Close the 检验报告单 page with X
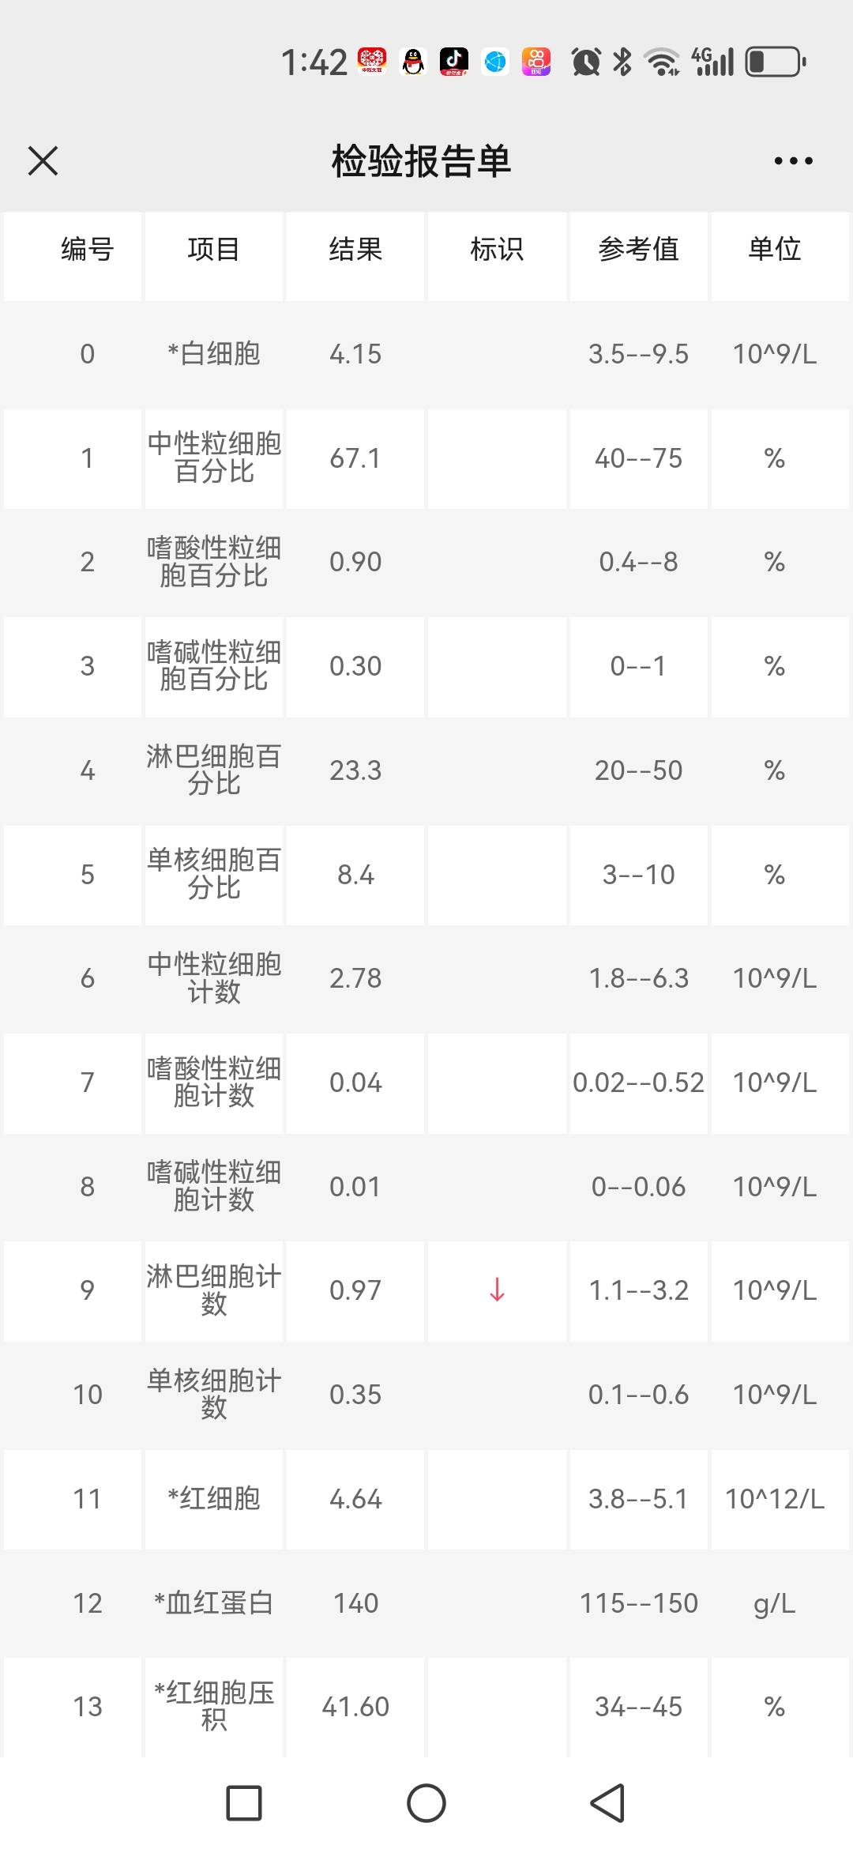853x1849 pixels. click(43, 161)
